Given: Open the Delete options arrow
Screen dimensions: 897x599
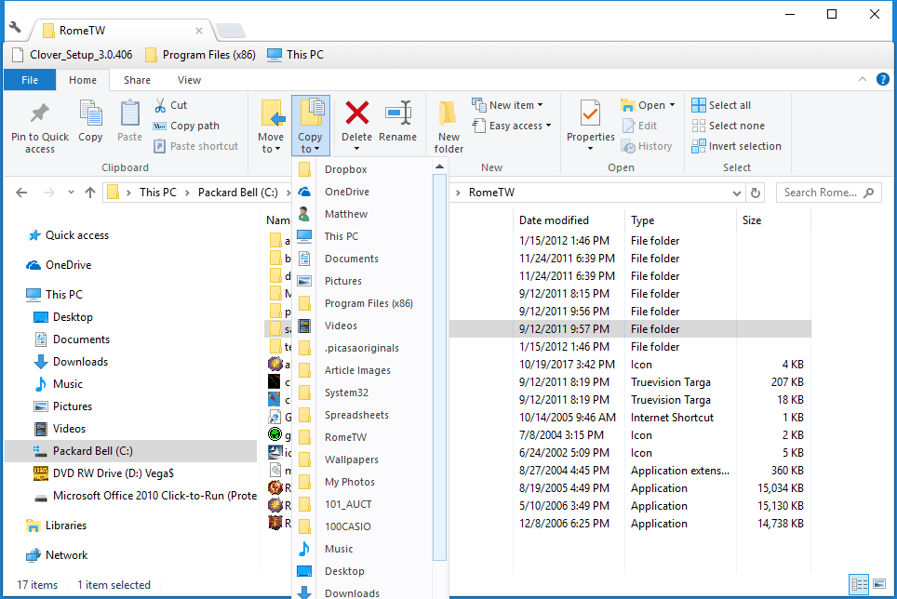Looking at the screenshot, I should coord(357,149).
